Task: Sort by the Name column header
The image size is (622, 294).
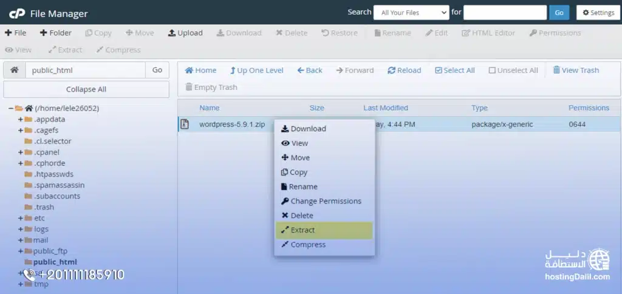Action: pyautogui.click(x=210, y=108)
